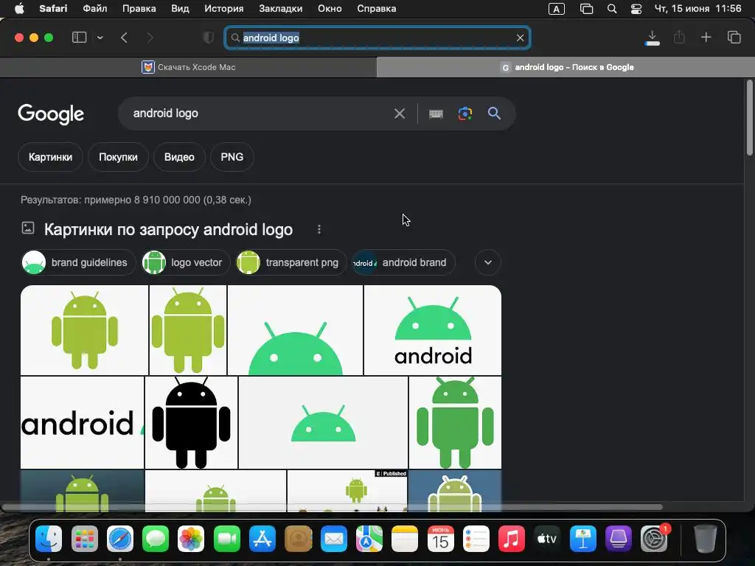This screenshot has height=566, width=755.
Task: Click the horizontal page scrollbar
Action: 333,507
